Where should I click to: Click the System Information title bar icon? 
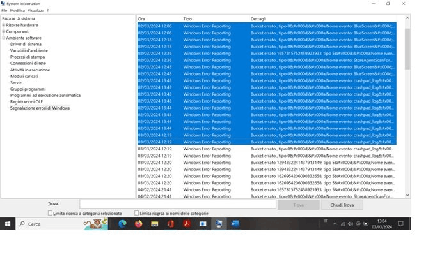pyautogui.click(x=3, y=3)
